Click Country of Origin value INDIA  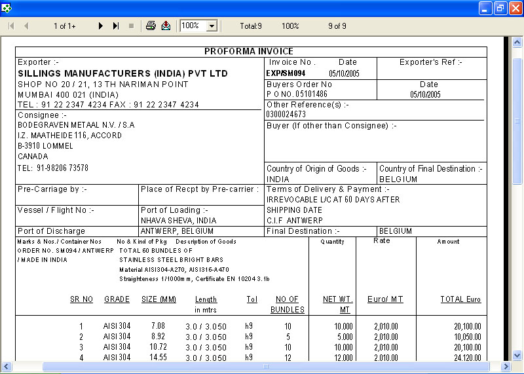tap(278, 179)
